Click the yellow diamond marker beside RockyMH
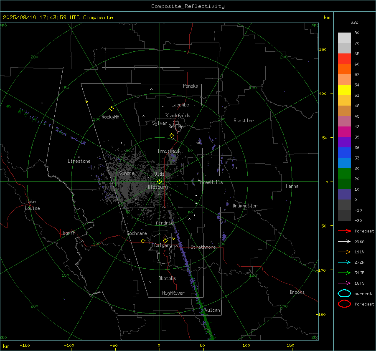376x351 pixels. coord(112,109)
